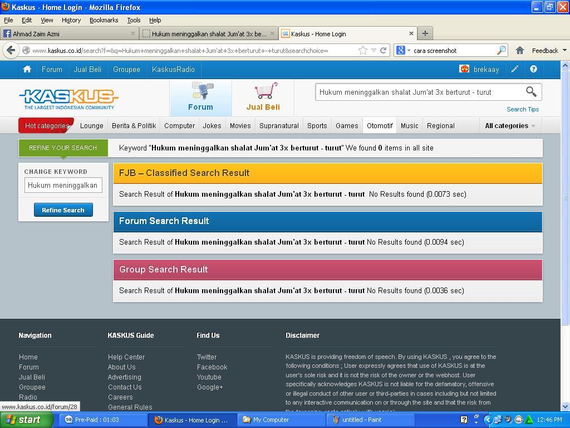Select the Jual Beli shopping cart icon

[267, 91]
